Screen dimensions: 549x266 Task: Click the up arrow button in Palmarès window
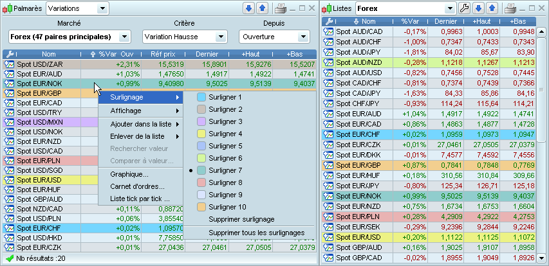coord(262,8)
